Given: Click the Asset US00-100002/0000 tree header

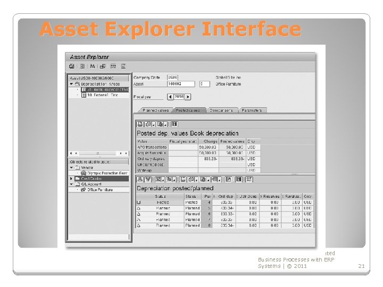Looking at the screenshot, I should pos(99,78).
